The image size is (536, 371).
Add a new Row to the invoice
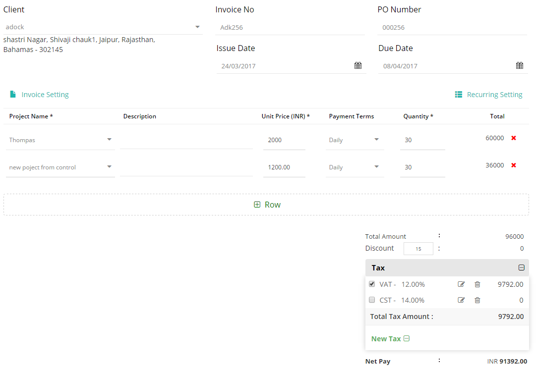tap(266, 205)
